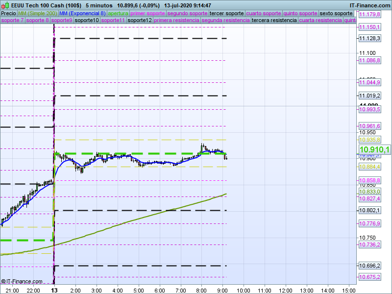The image size is (392, 294).
Task: Click the tercer soporte label
Action: pos(226,14)
